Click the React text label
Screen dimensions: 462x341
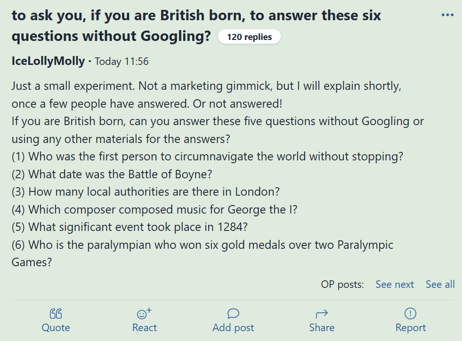[145, 327]
